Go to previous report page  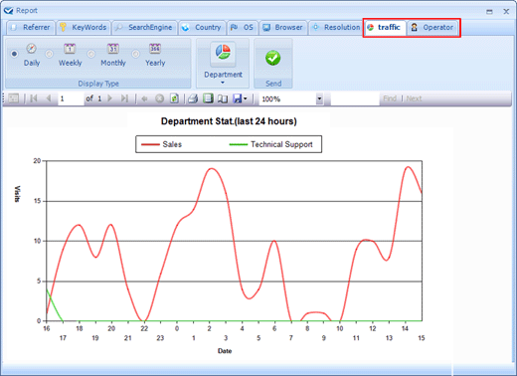click(49, 98)
